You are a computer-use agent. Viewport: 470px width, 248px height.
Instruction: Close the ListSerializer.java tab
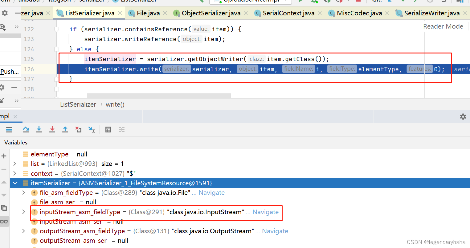coord(120,13)
